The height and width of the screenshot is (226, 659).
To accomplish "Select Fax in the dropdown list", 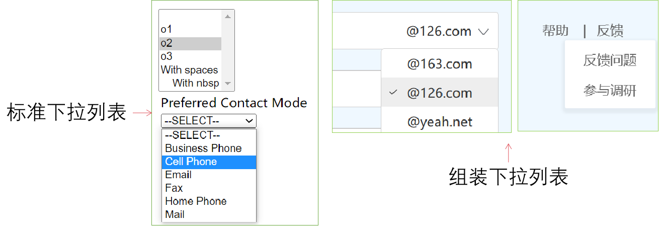I will 174,188.
